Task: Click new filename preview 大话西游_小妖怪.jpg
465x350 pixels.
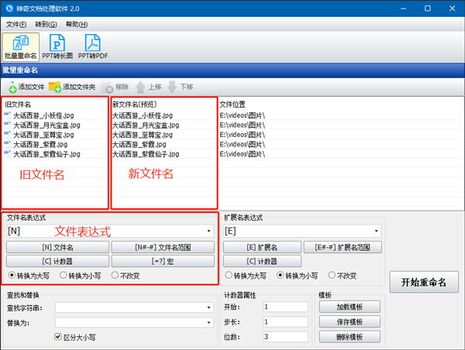Action: (143, 115)
